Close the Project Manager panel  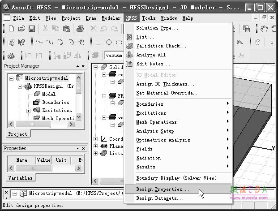point(83,66)
